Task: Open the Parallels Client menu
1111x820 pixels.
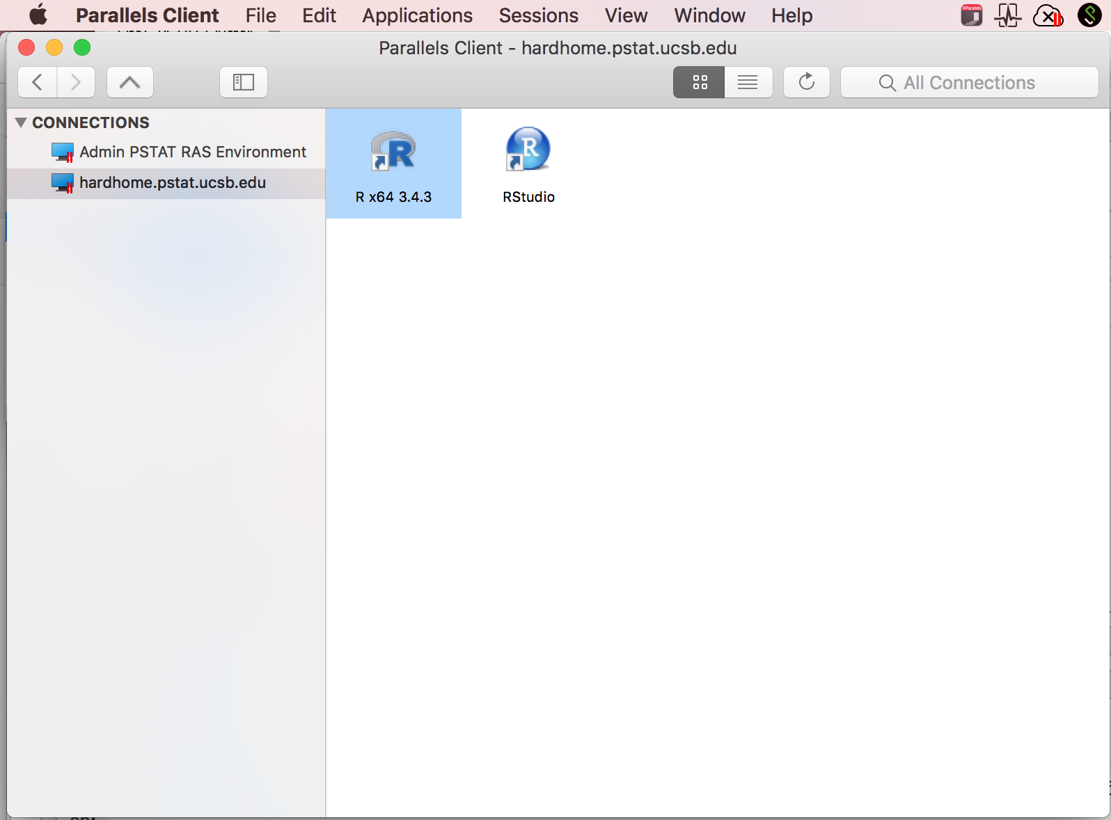Action: click(x=147, y=15)
